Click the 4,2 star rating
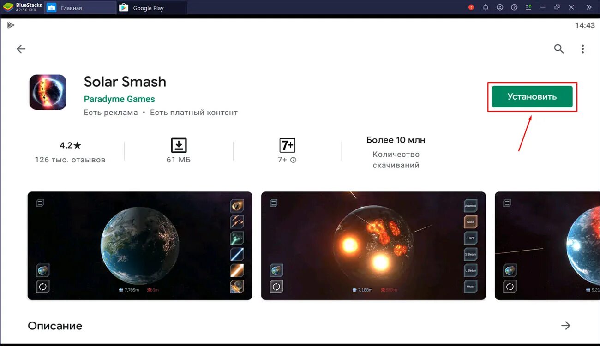600x346 pixels. tap(70, 145)
